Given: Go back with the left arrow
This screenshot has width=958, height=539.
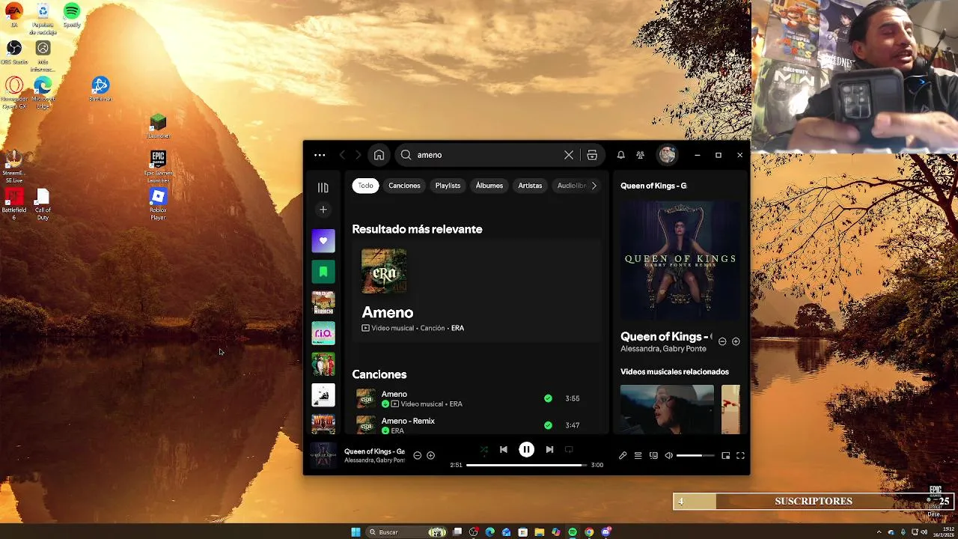Looking at the screenshot, I should coord(342,155).
